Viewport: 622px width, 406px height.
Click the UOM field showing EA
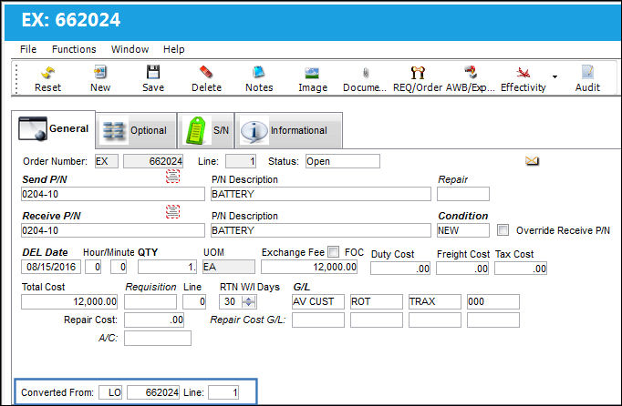coord(229,267)
